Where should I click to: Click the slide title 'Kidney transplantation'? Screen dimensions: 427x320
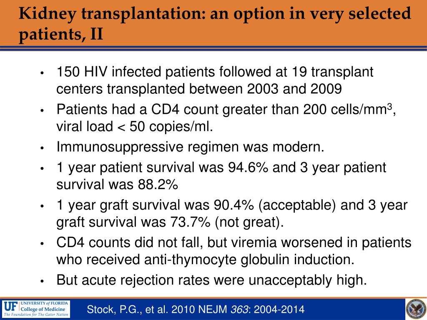click(214, 23)
